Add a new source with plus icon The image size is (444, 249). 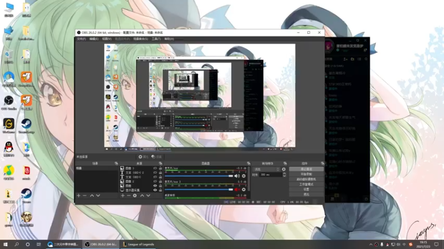(123, 195)
